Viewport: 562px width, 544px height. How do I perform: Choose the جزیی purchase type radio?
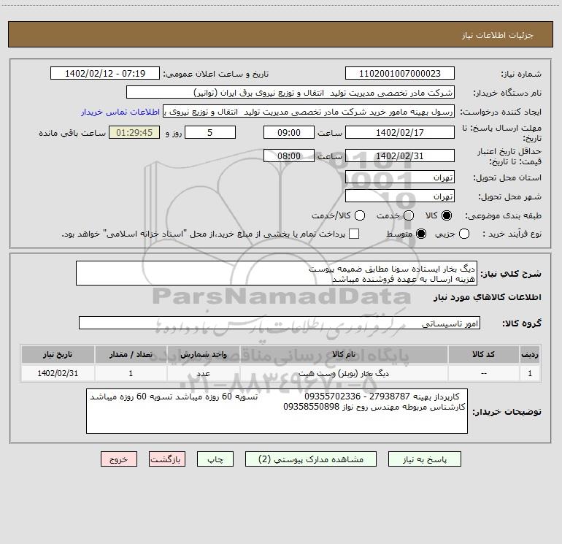(464, 234)
